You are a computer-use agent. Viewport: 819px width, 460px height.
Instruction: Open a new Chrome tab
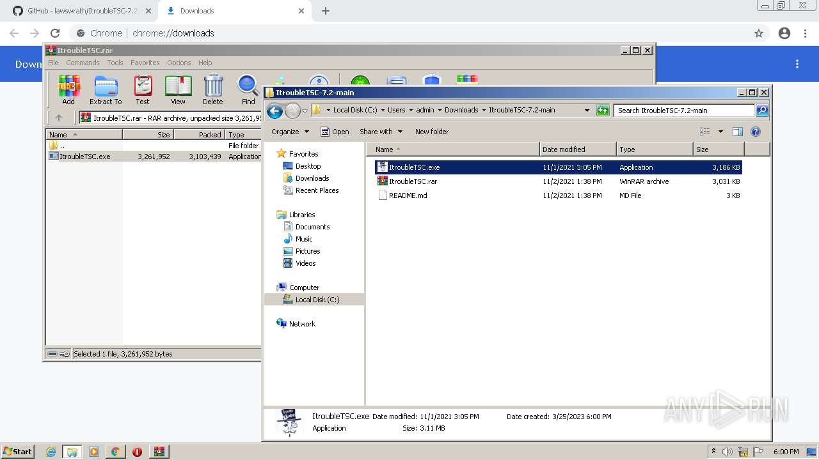(326, 11)
